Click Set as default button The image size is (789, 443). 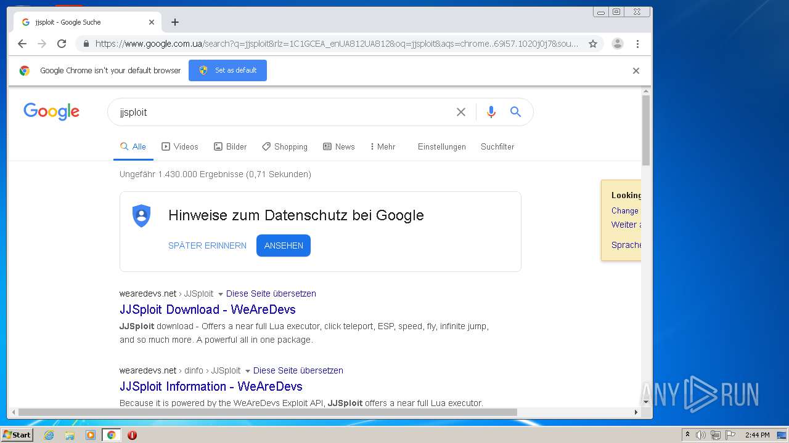[x=227, y=70]
